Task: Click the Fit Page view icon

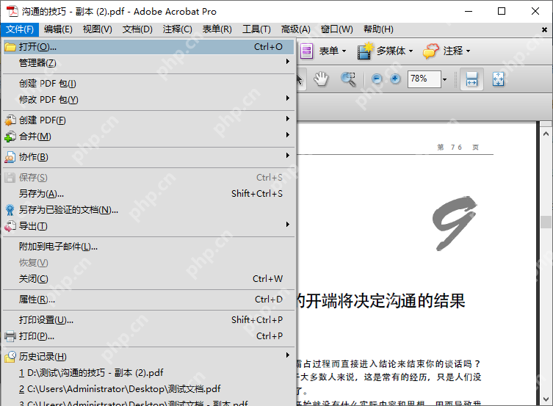Action: coord(498,79)
